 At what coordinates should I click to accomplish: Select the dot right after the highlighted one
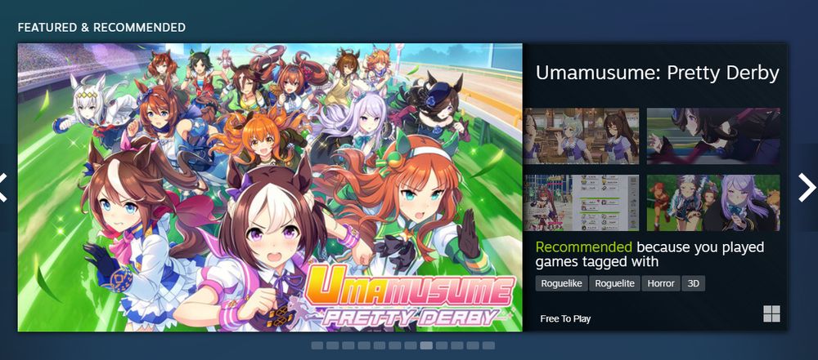(442, 345)
